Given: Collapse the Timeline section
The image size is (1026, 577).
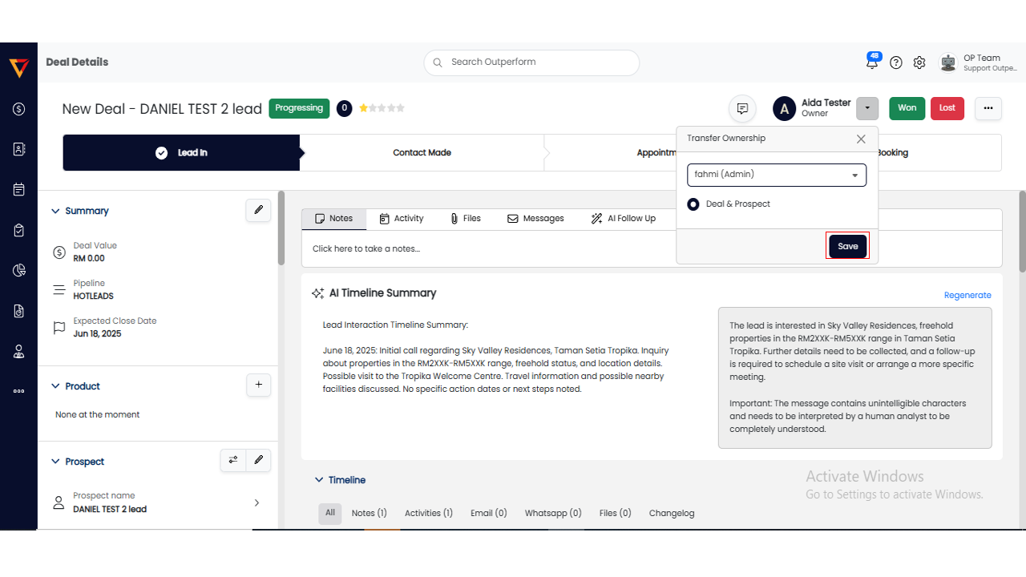Looking at the screenshot, I should point(318,480).
